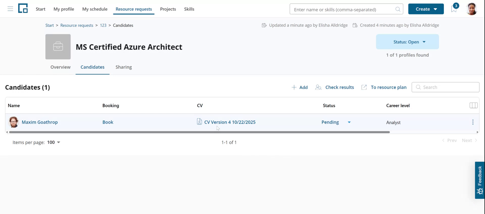Open the user avatar menu
485x214 pixels.
point(471,9)
